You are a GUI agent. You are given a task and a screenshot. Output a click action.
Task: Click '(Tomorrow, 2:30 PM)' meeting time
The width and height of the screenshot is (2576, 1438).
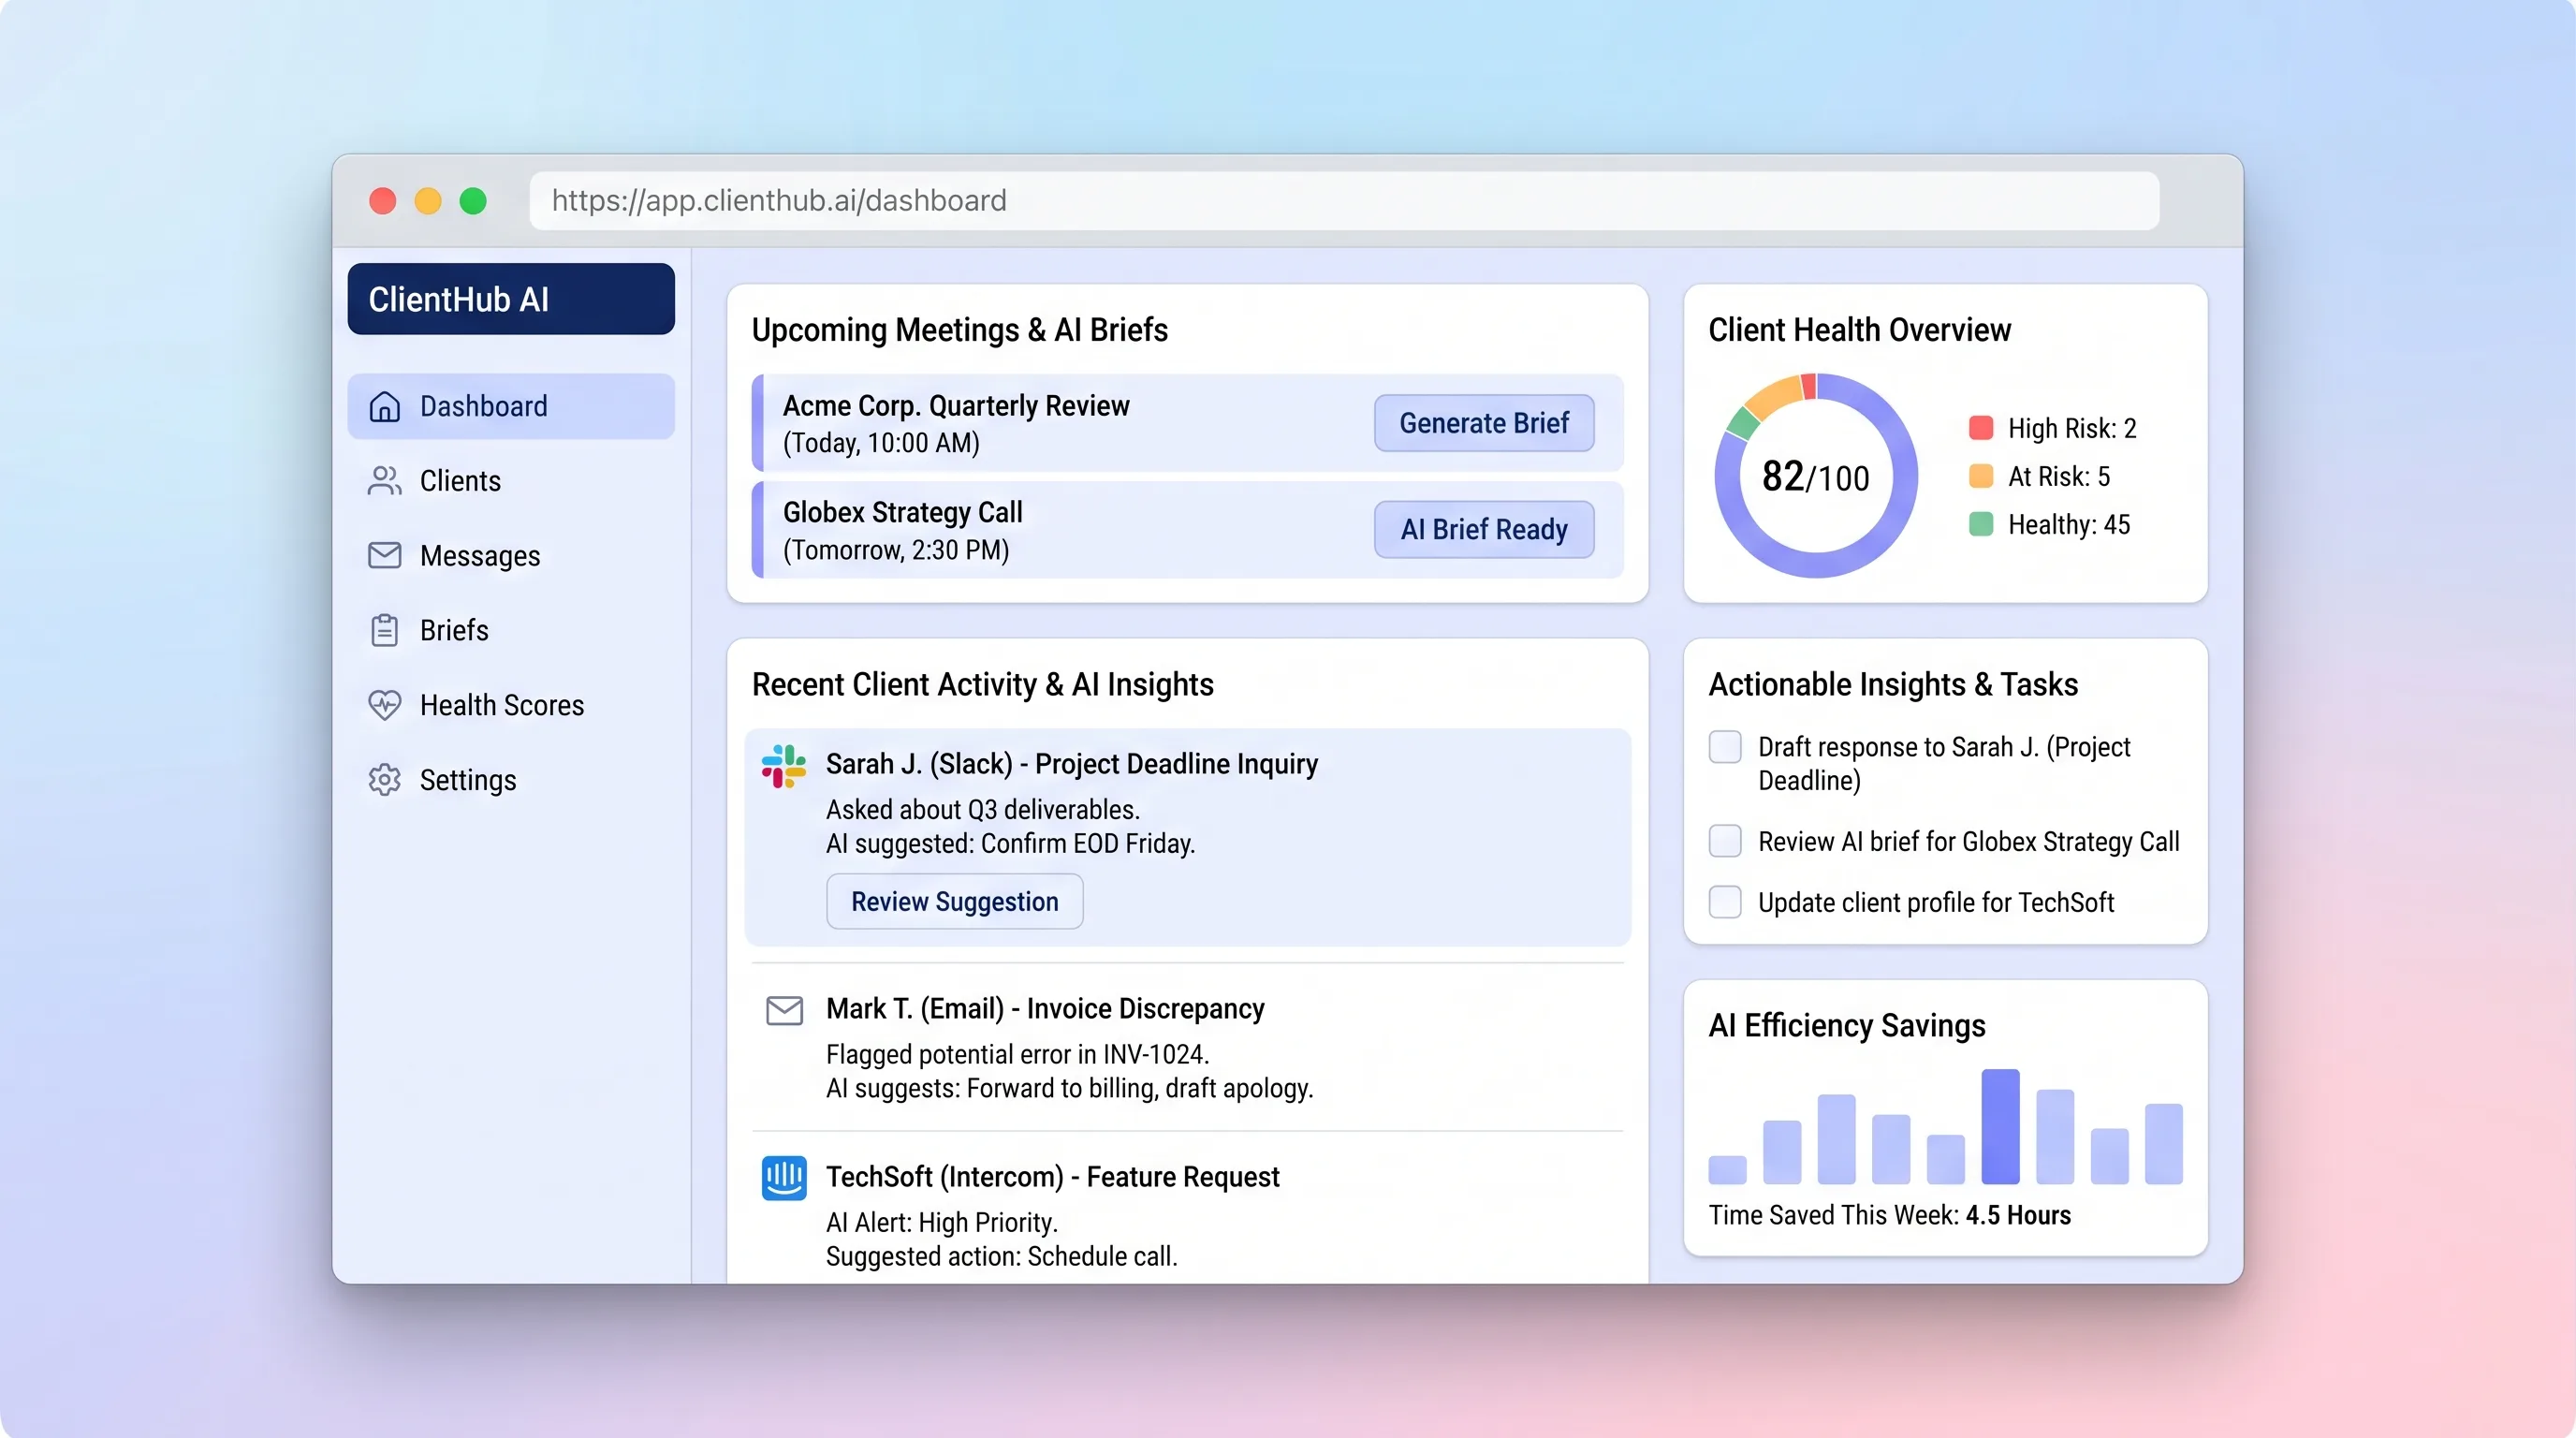click(896, 550)
